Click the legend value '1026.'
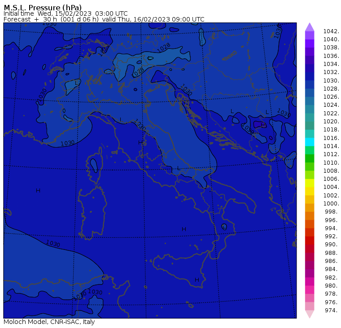This screenshot has width=341, height=328. 331,96
